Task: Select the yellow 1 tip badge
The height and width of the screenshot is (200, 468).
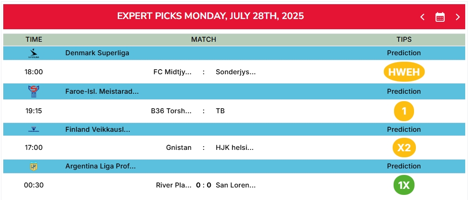Action: point(404,111)
